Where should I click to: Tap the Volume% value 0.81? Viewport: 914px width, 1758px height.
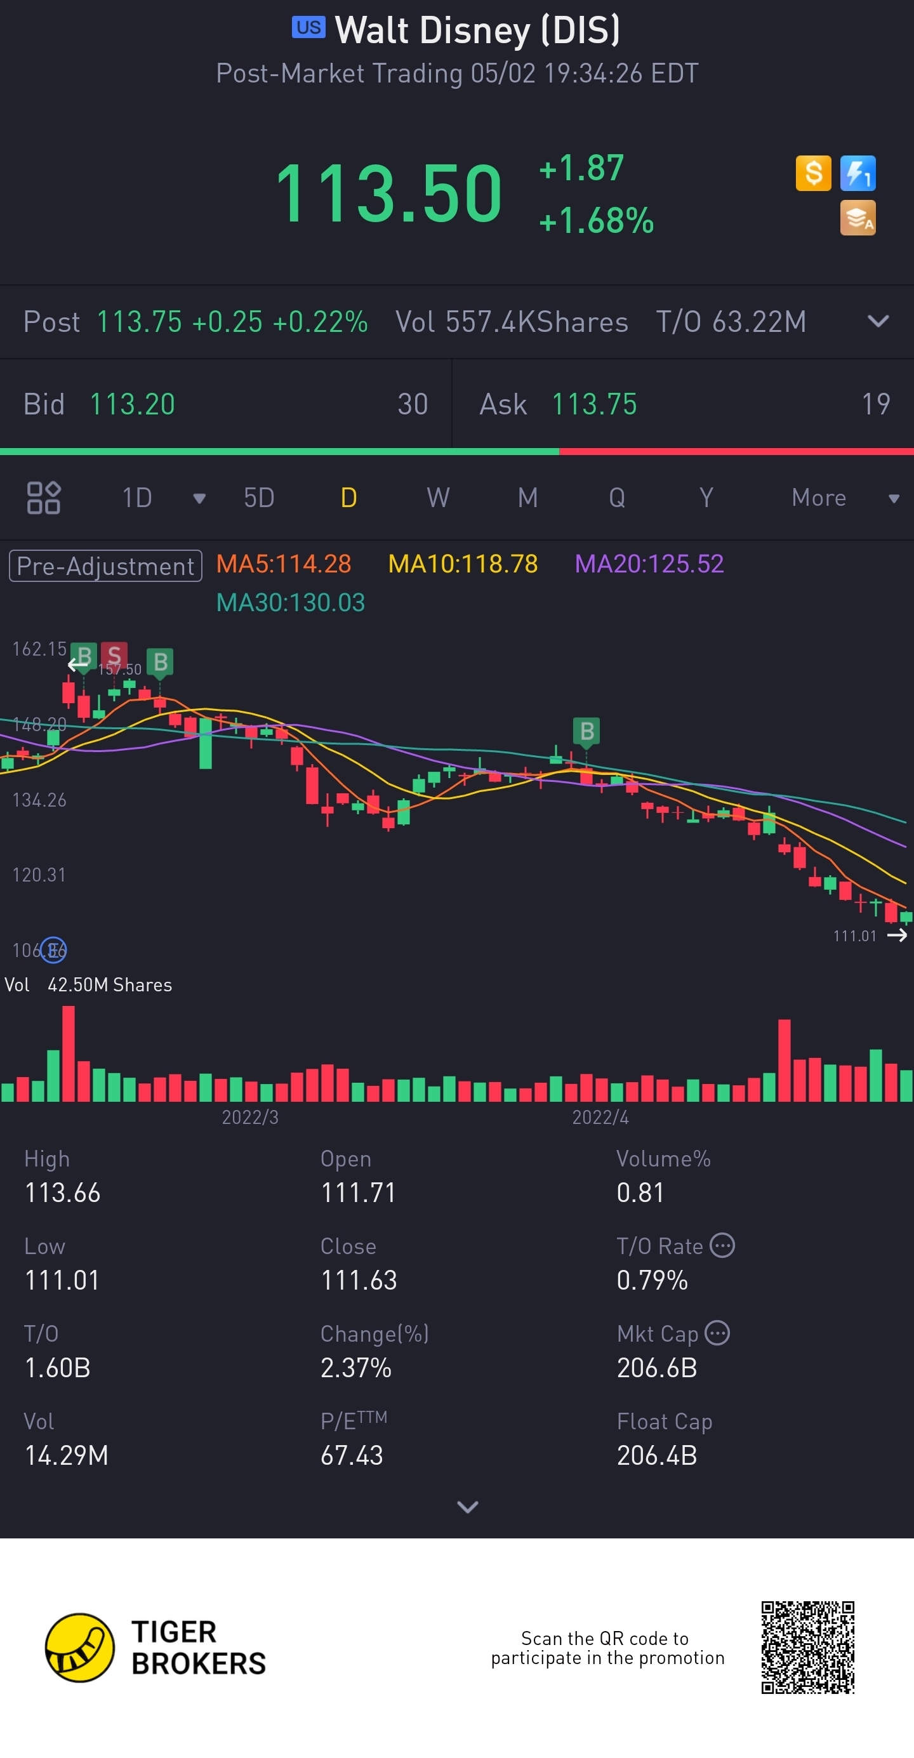640,1193
